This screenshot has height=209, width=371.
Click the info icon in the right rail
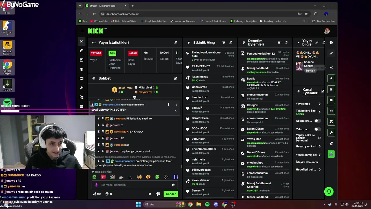coord(331,43)
